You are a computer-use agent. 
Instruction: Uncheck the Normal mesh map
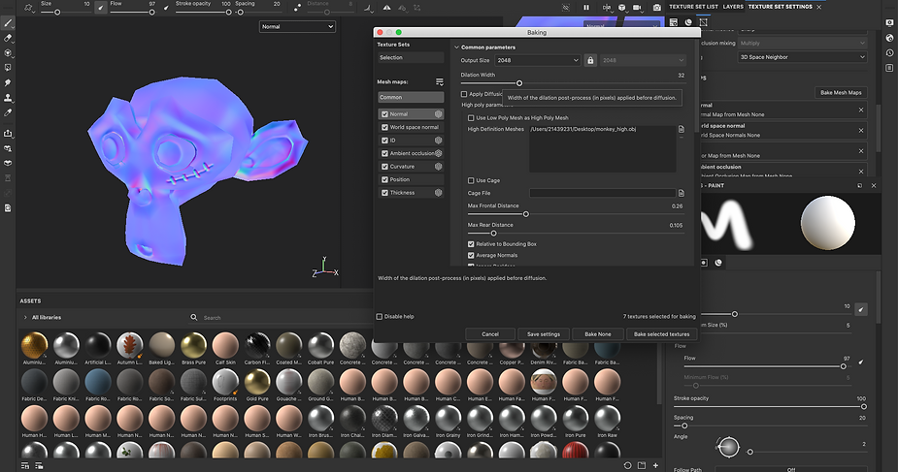tap(384, 114)
